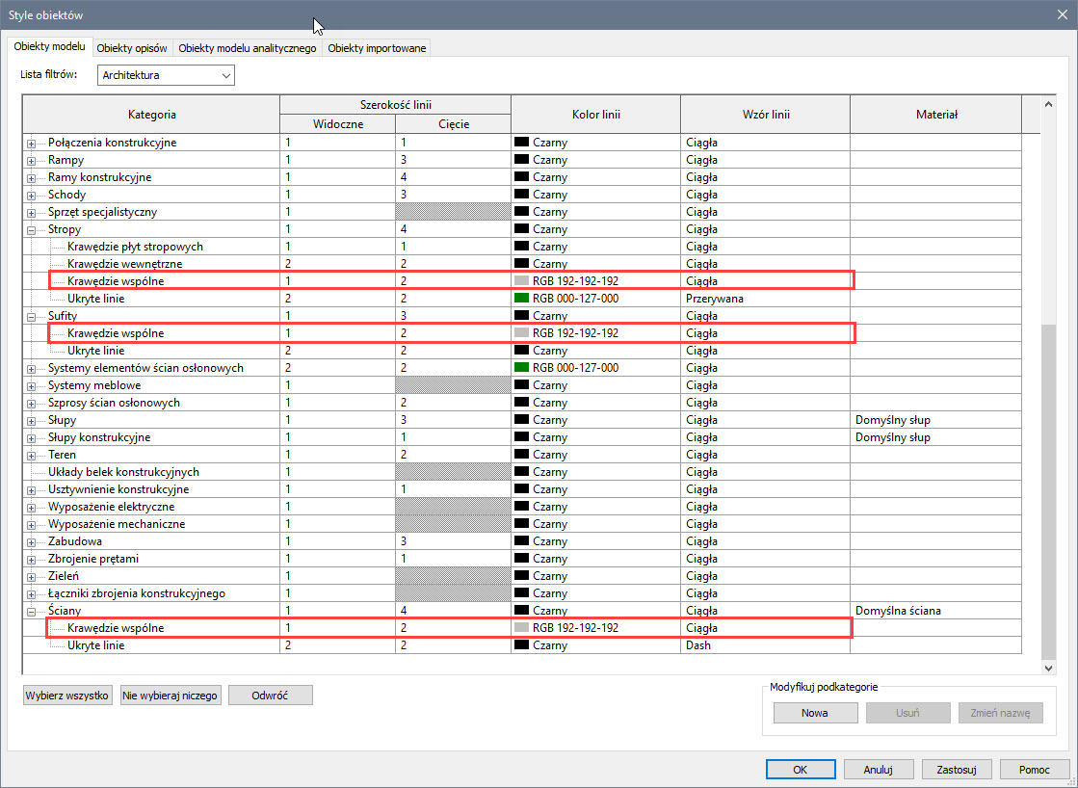Click gray color swatch of Stropy Krawędzie wspólne
This screenshot has height=788, width=1078.
pos(522,281)
